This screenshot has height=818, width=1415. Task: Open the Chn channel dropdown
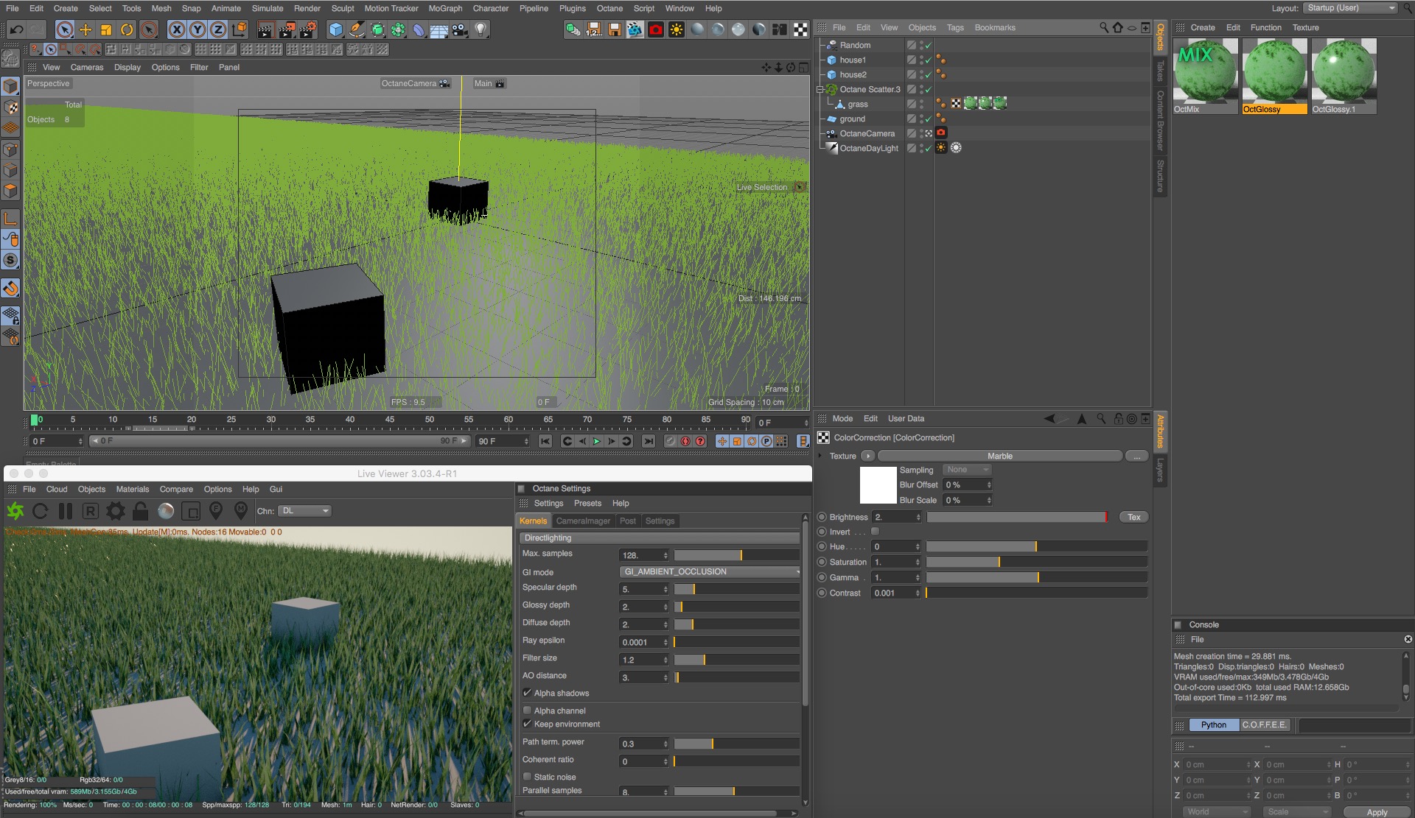pos(305,511)
